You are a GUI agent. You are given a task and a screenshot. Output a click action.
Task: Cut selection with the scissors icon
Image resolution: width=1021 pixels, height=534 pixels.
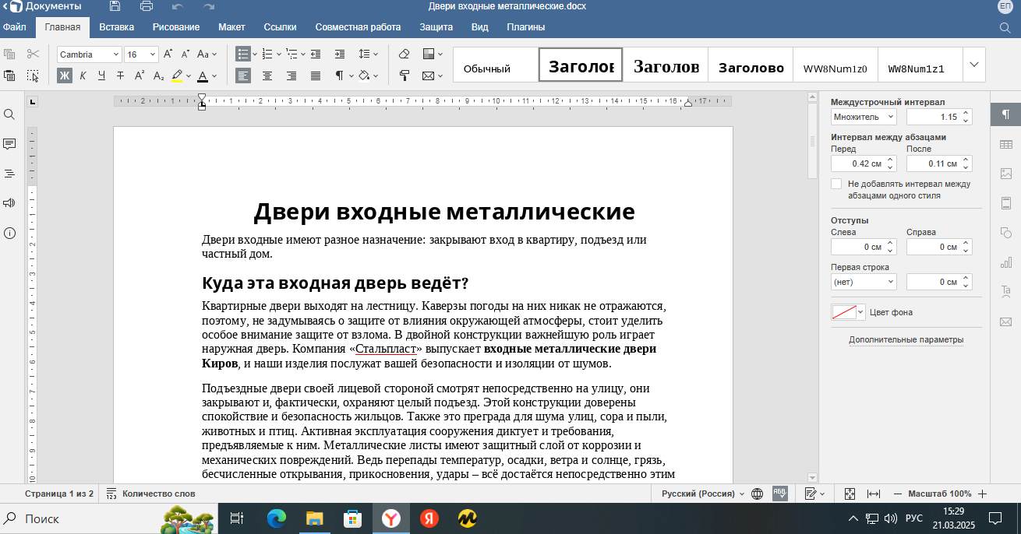[33, 54]
